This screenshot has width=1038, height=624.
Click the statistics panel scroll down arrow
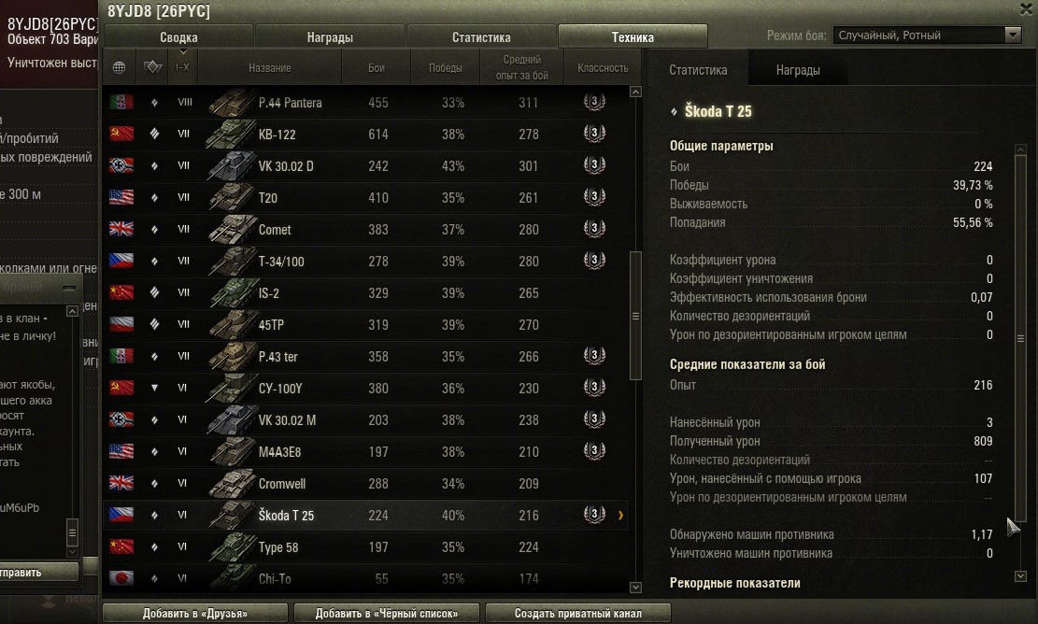tap(1021, 576)
